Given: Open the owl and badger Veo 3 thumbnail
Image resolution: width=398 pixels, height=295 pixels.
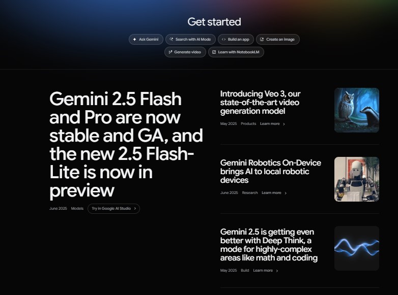Looking at the screenshot, I should click(x=357, y=110).
